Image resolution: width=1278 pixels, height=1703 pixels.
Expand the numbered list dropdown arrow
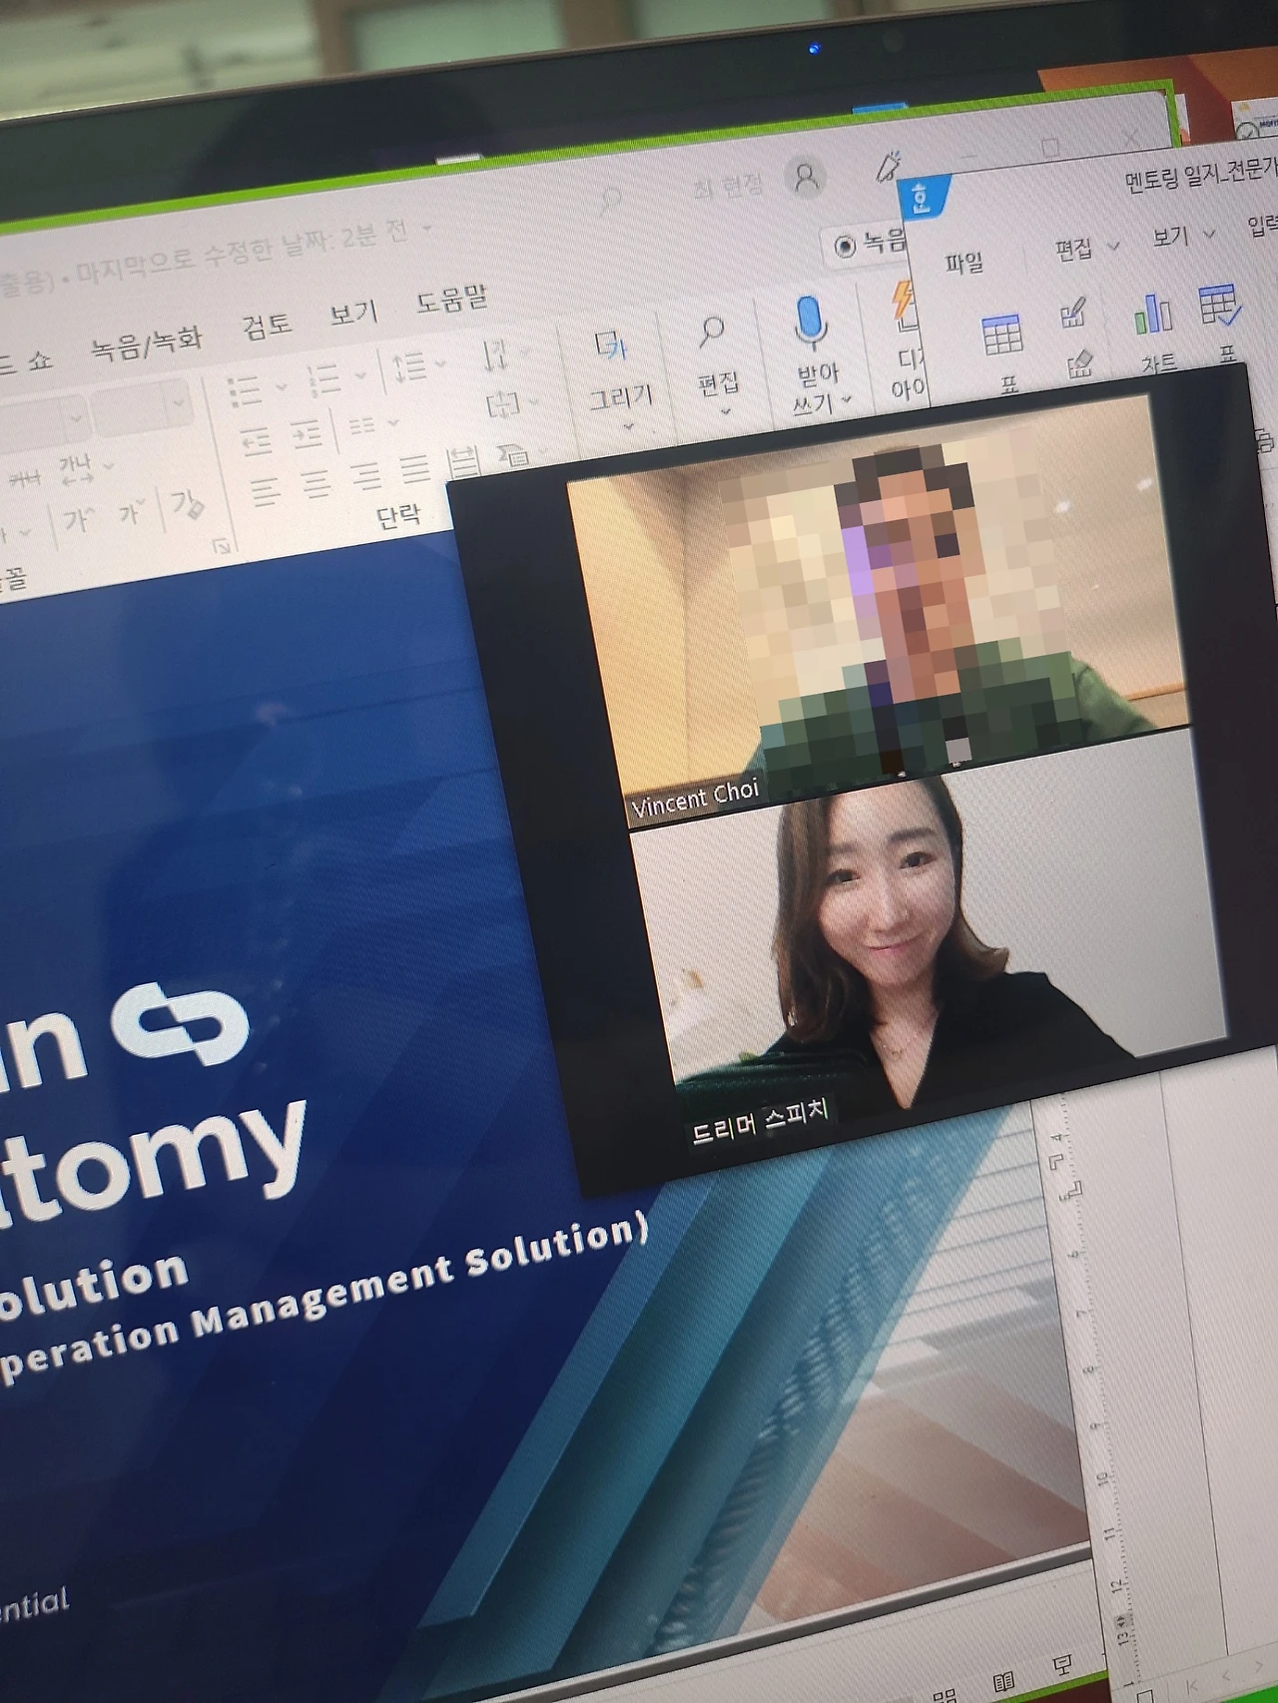[x=359, y=375]
